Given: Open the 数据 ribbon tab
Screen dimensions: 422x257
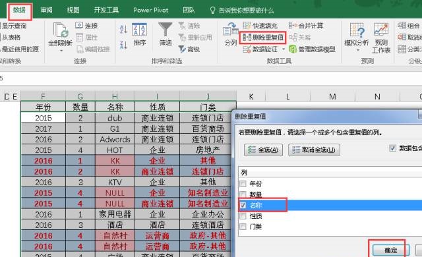Looking at the screenshot, I should (x=19, y=11).
